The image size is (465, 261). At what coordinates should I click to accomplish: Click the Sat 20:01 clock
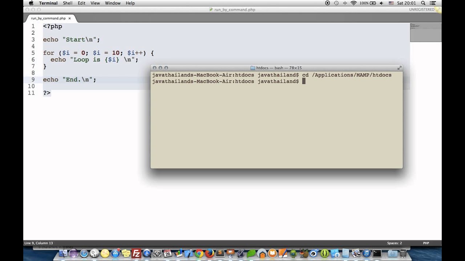pos(407,3)
